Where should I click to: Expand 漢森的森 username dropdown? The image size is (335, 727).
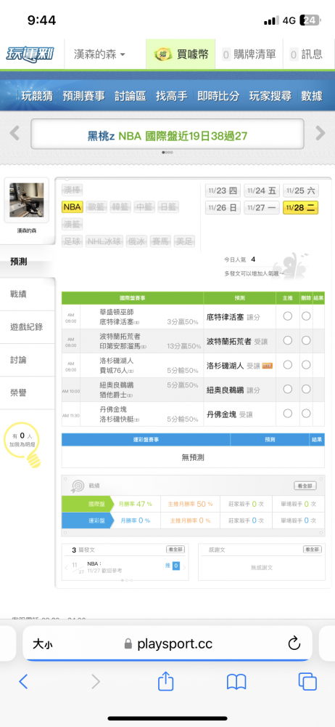(99, 55)
